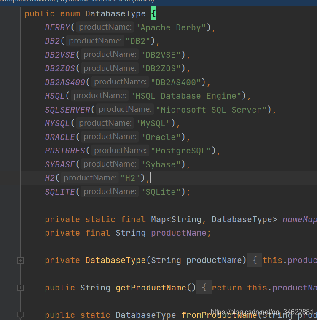Click the DB2 enum constant

pos(52,41)
